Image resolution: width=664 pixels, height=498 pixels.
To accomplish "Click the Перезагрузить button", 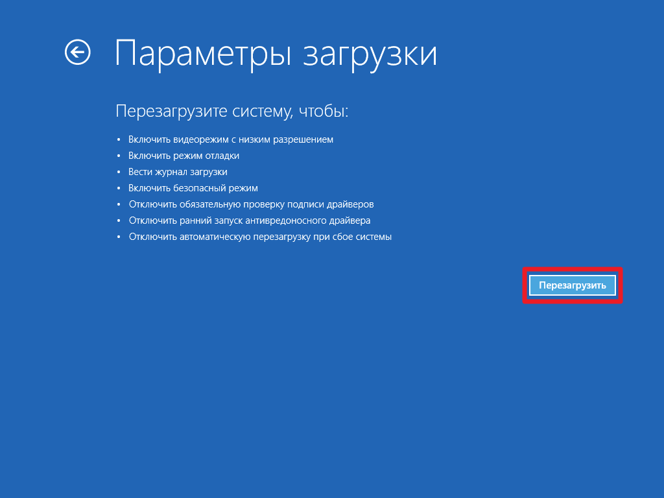I will (572, 285).
